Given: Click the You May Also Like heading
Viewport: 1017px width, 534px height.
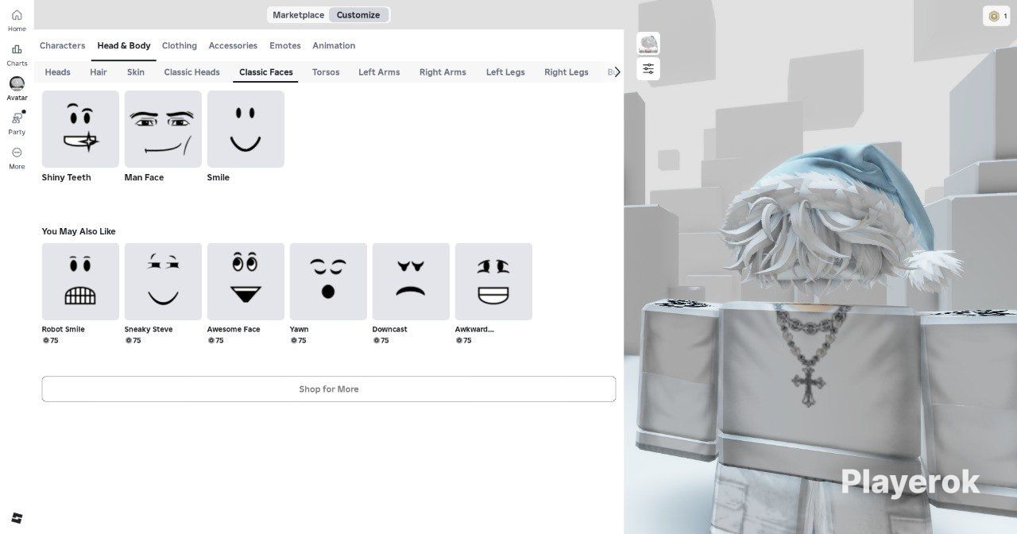Looking at the screenshot, I should [79, 232].
